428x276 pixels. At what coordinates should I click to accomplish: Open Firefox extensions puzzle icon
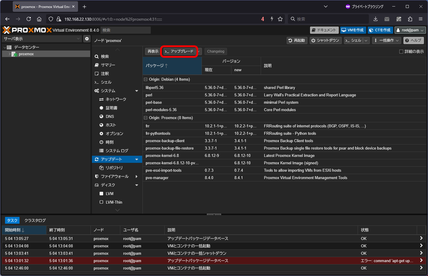[410, 19]
